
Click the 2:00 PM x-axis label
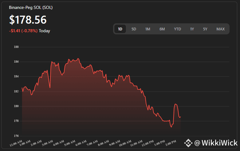(171, 143)
